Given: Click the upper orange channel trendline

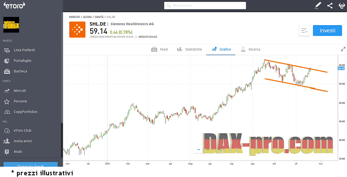Looking at the screenshot, I should tap(296, 66).
